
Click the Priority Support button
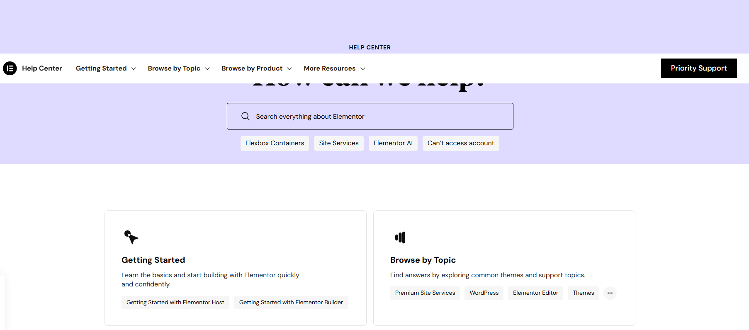pyautogui.click(x=699, y=68)
